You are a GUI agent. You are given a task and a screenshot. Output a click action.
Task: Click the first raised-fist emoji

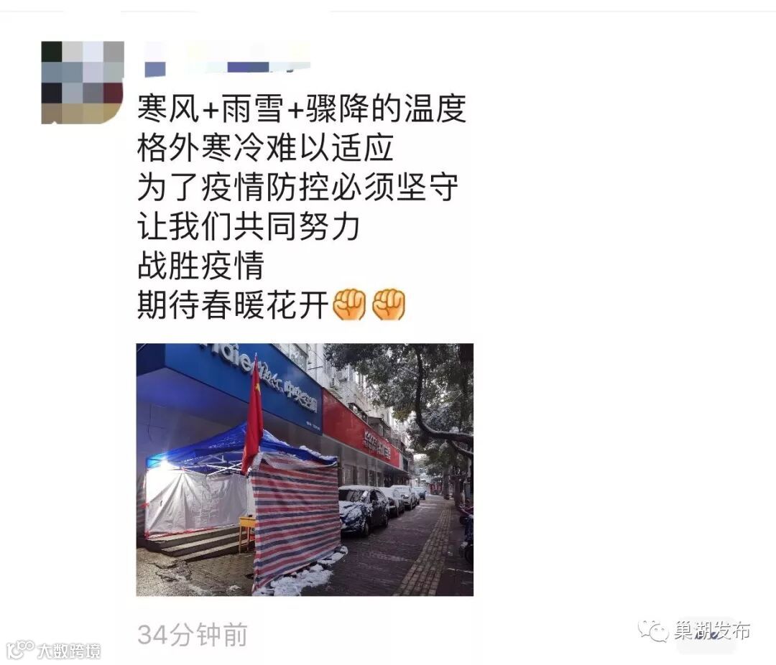(x=349, y=303)
